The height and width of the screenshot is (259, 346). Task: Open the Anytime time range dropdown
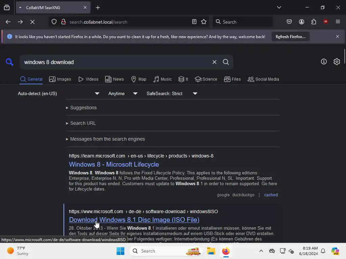click(123, 94)
